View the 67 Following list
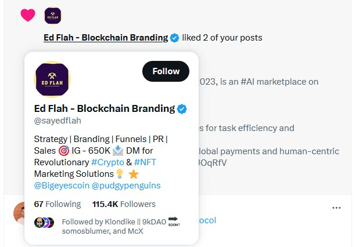 pos(58,204)
